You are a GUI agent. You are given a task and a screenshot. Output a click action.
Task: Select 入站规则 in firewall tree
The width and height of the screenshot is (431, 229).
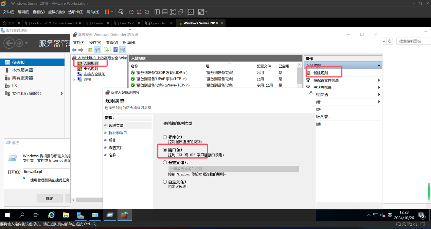pos(90,63)
